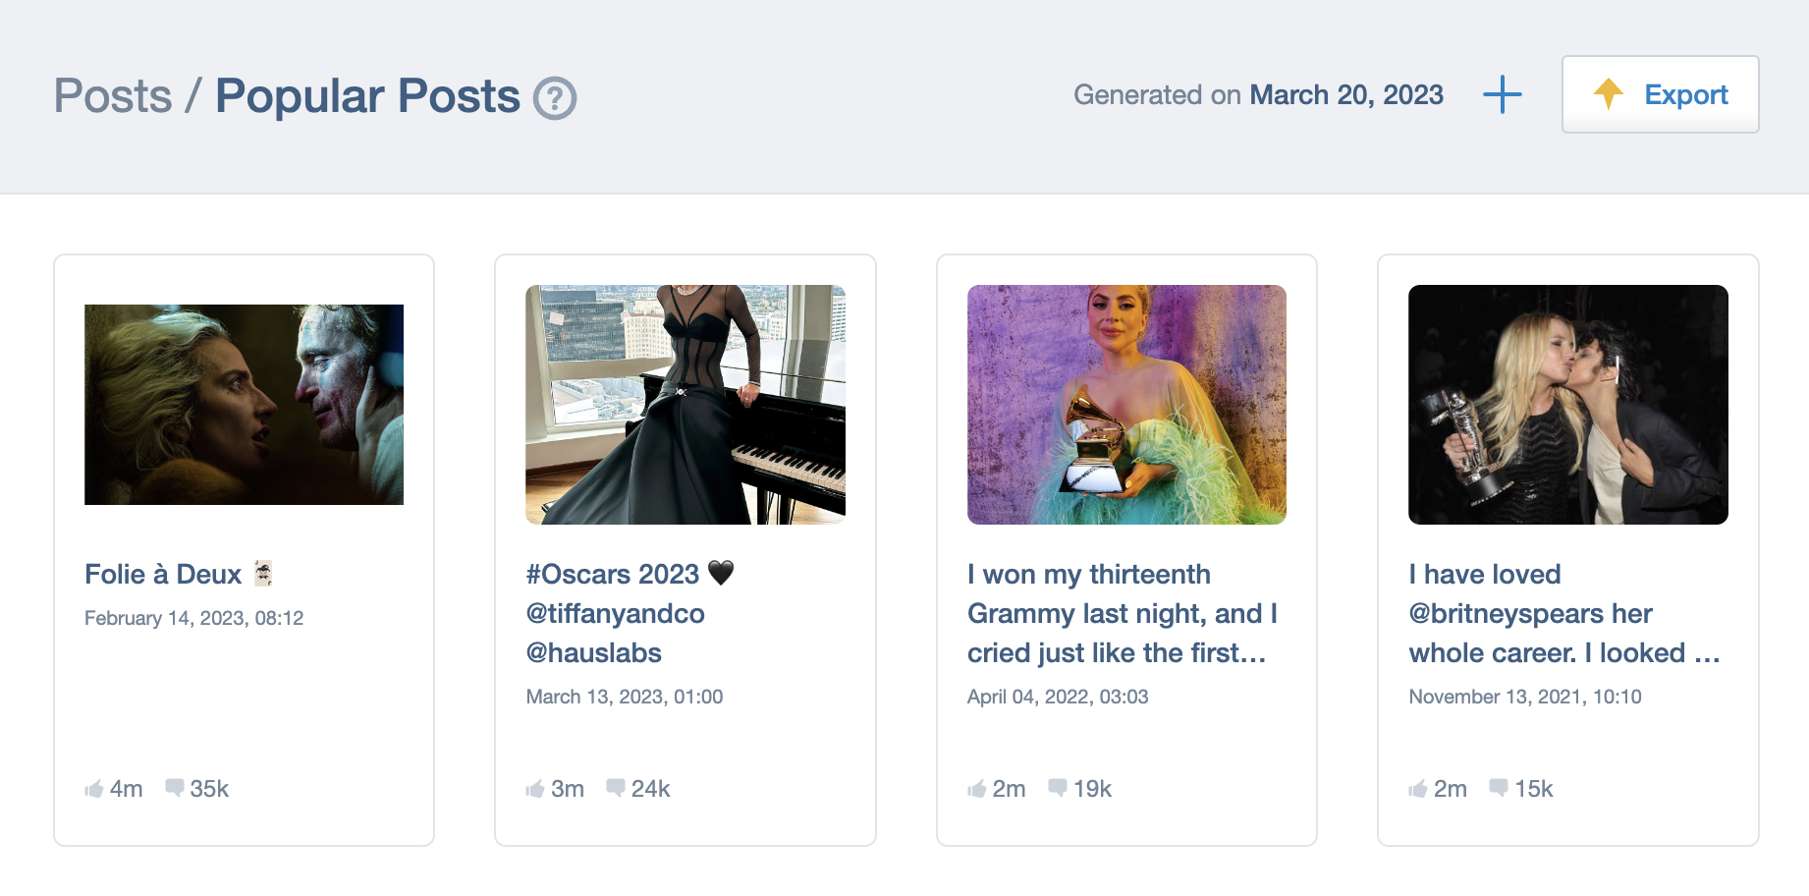Viewport: 1809px width, 896px height.
Task: Click the comments icon showing 19k
Action: click(1058, 788)
